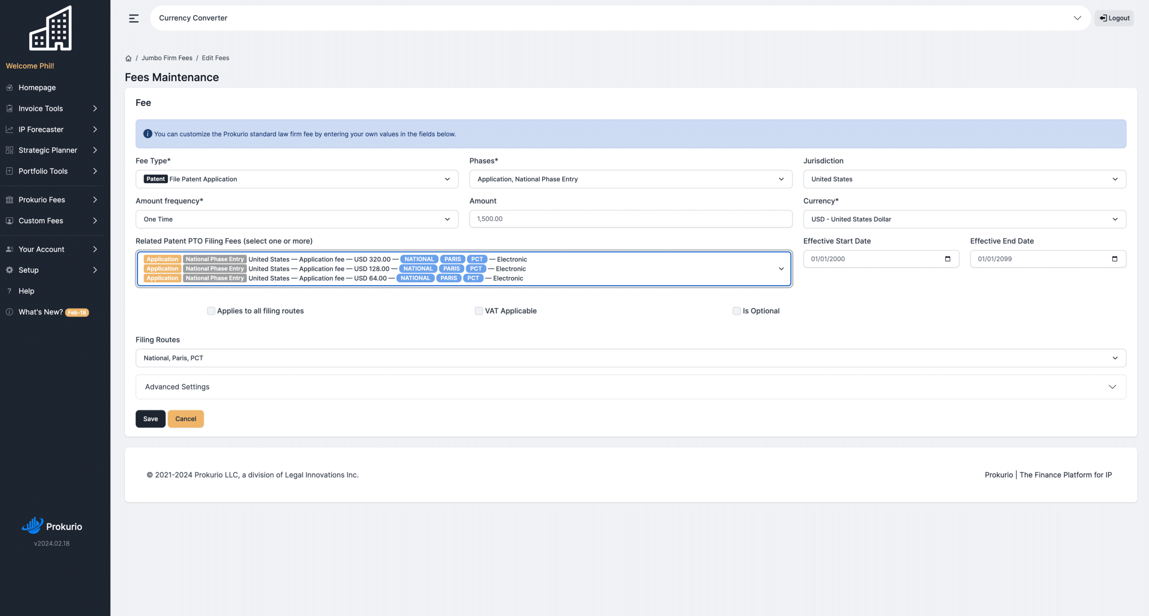1149x616 pixels.
Task: Expand Prokurio Fees menu
Action: click(x=52, y=200)
